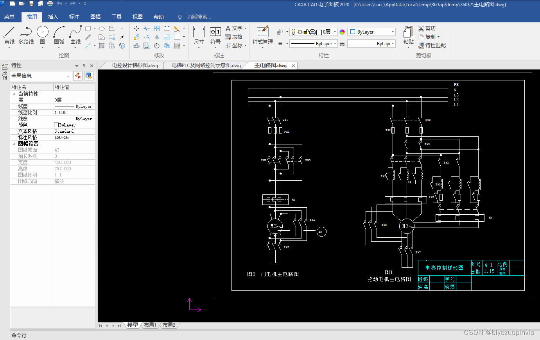Click the 特性匹配 match properties button
Viewport: 540px width, 340px height.
click(x=432, y=45)
